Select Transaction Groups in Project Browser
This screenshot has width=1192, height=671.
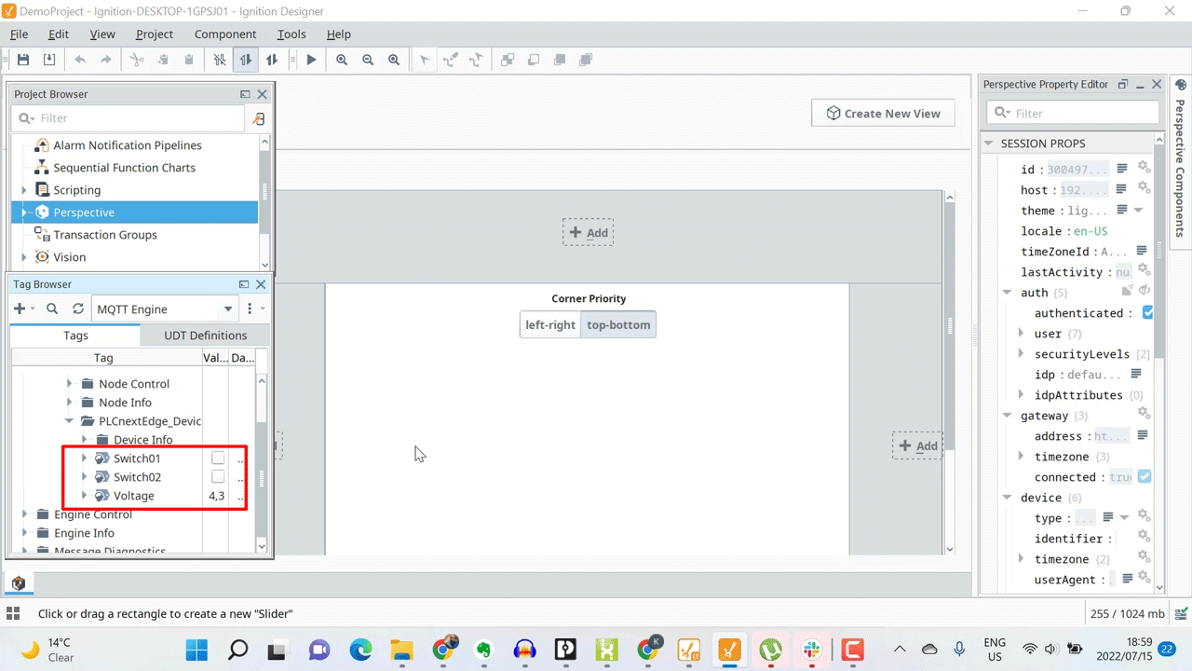105,235
